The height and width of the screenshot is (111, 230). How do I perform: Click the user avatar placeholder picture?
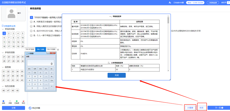click(x=12, y=13)
